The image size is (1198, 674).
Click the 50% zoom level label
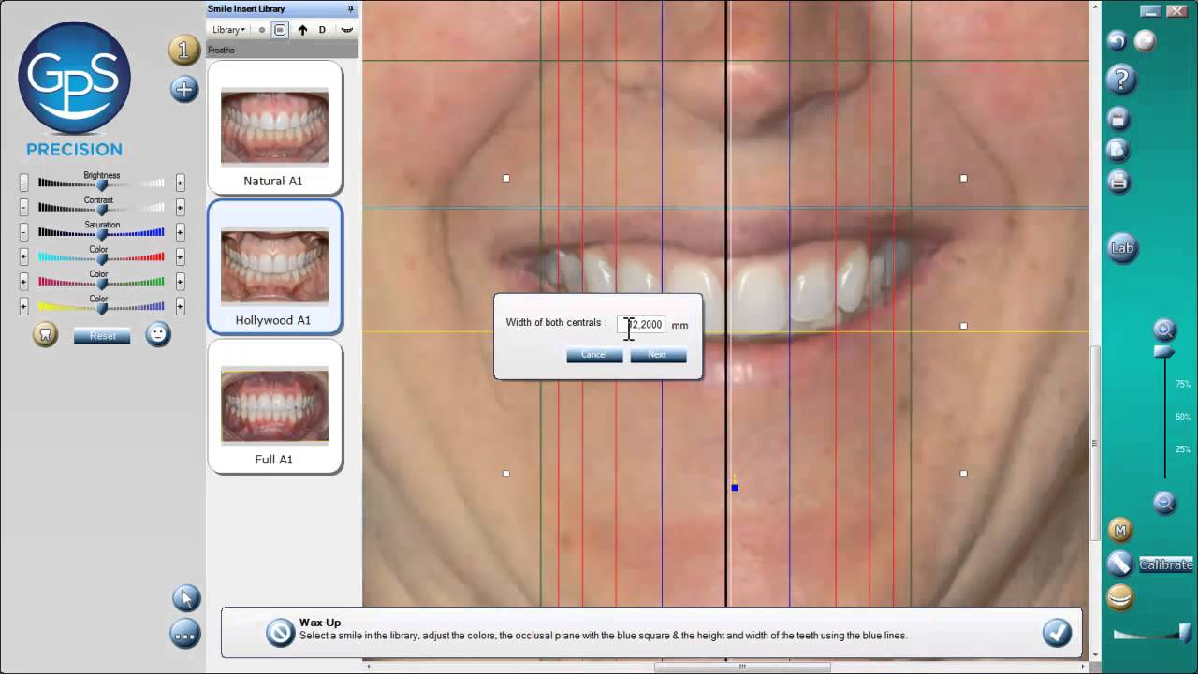[1183, 417]
